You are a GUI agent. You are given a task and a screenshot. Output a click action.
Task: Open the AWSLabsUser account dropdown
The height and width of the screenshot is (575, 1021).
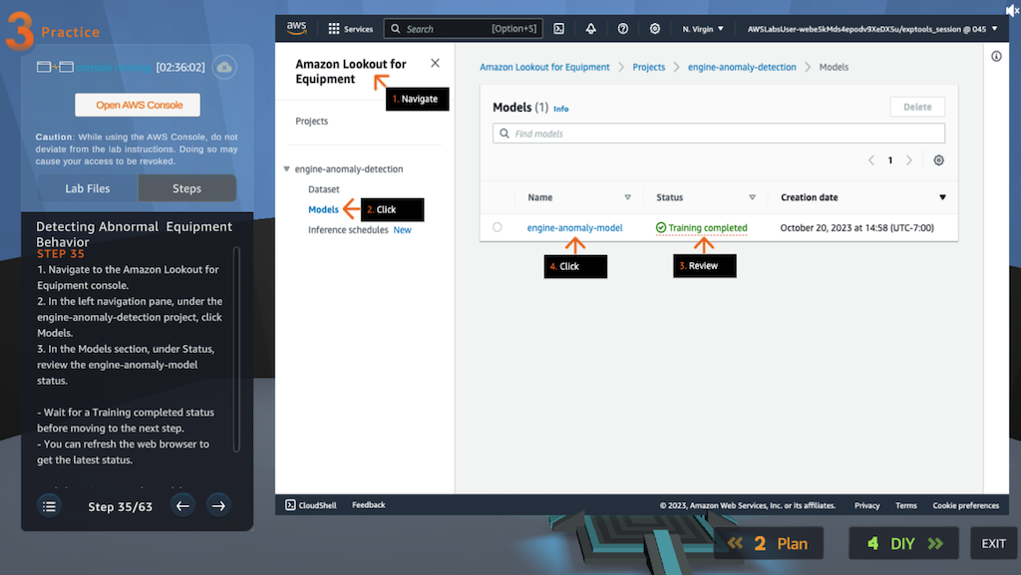[x=871, y=29]
